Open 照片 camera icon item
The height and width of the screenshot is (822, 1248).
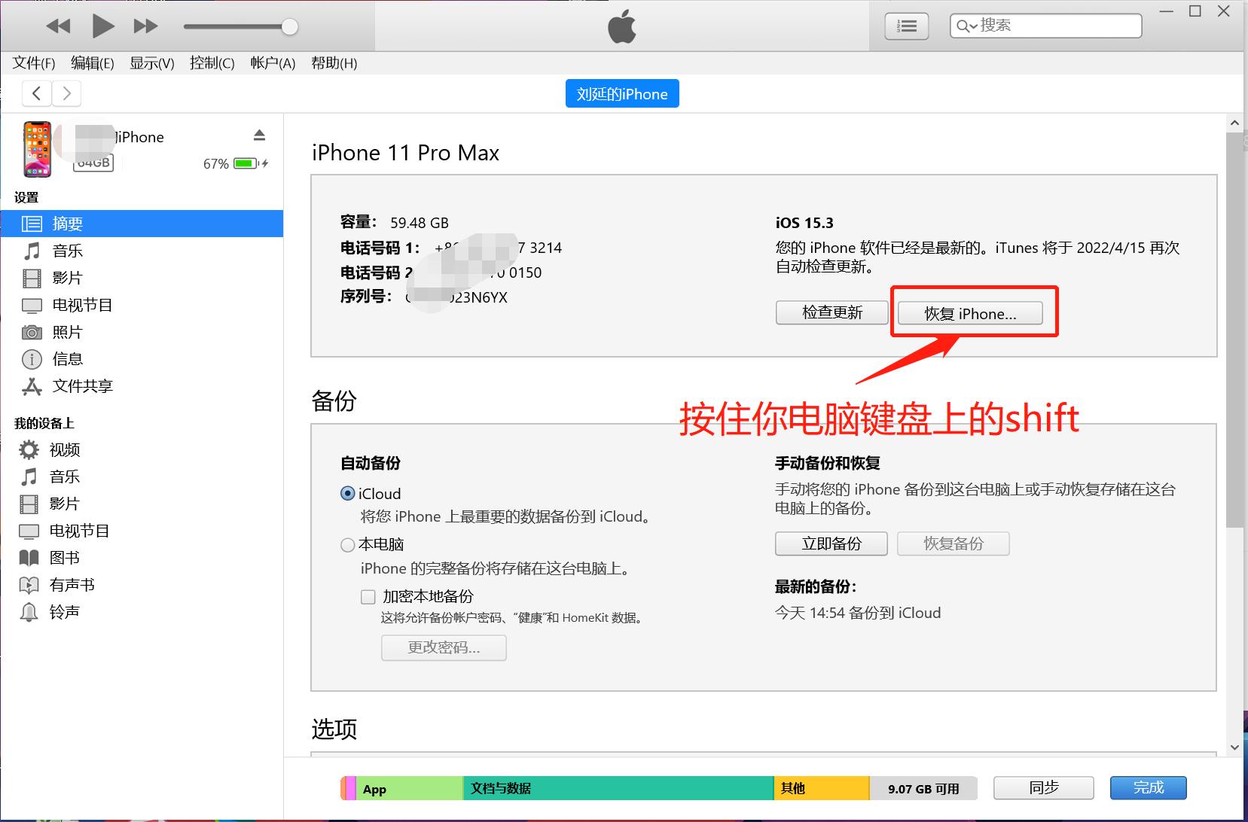[142, 332]
